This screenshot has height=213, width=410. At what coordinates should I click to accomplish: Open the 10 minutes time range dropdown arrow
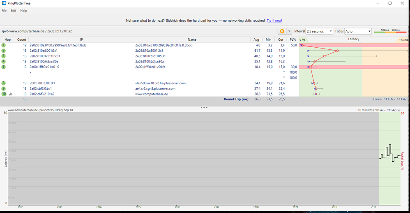click(x=399, y=110)
